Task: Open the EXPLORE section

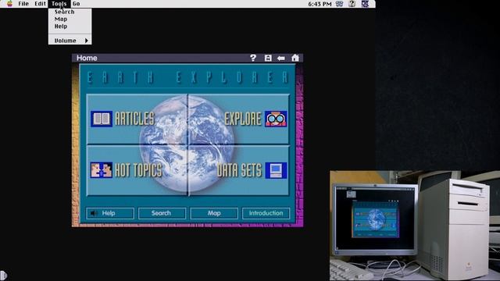Action: tap(243, 119)
